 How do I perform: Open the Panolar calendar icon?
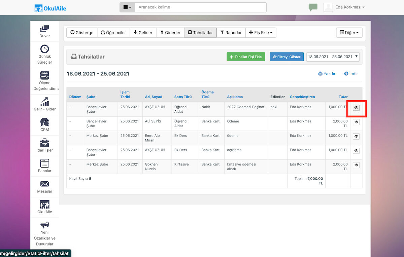[x=44, y=163]
